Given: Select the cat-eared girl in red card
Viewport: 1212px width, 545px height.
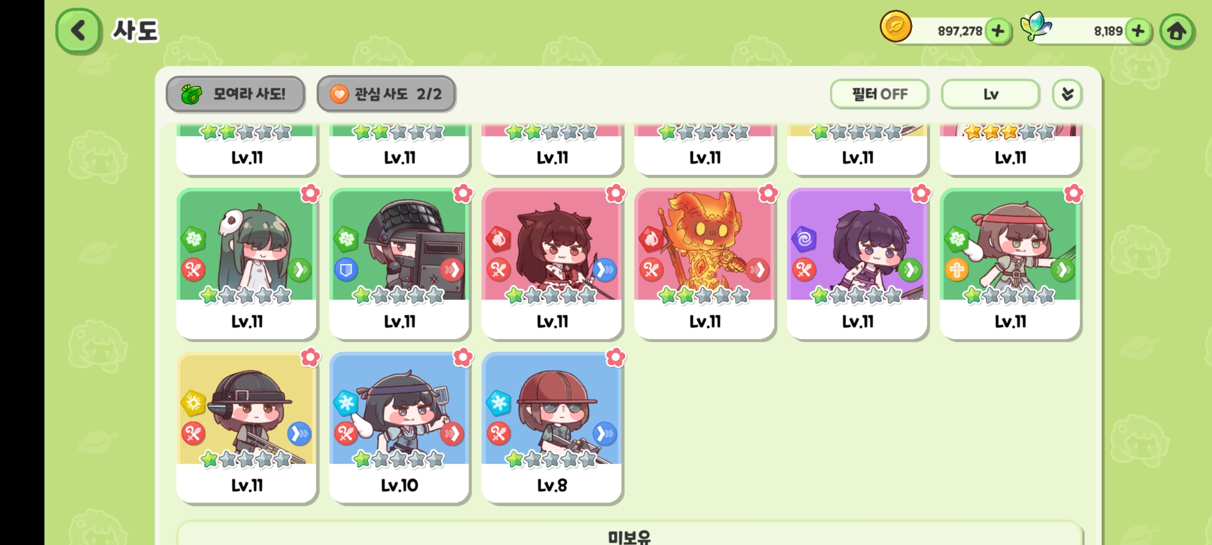Looking at the screenshot, I should point(552,263).
